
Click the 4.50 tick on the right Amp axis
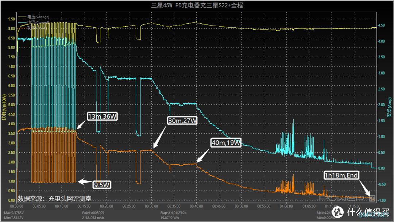[x=382, y=26]
